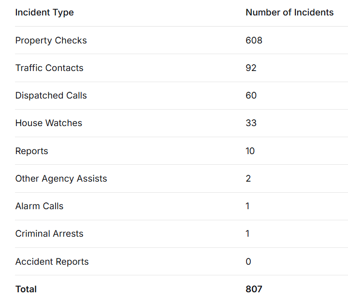Select the House Watches row label
The width and height of the screenshot is (348, 300).
48,123
